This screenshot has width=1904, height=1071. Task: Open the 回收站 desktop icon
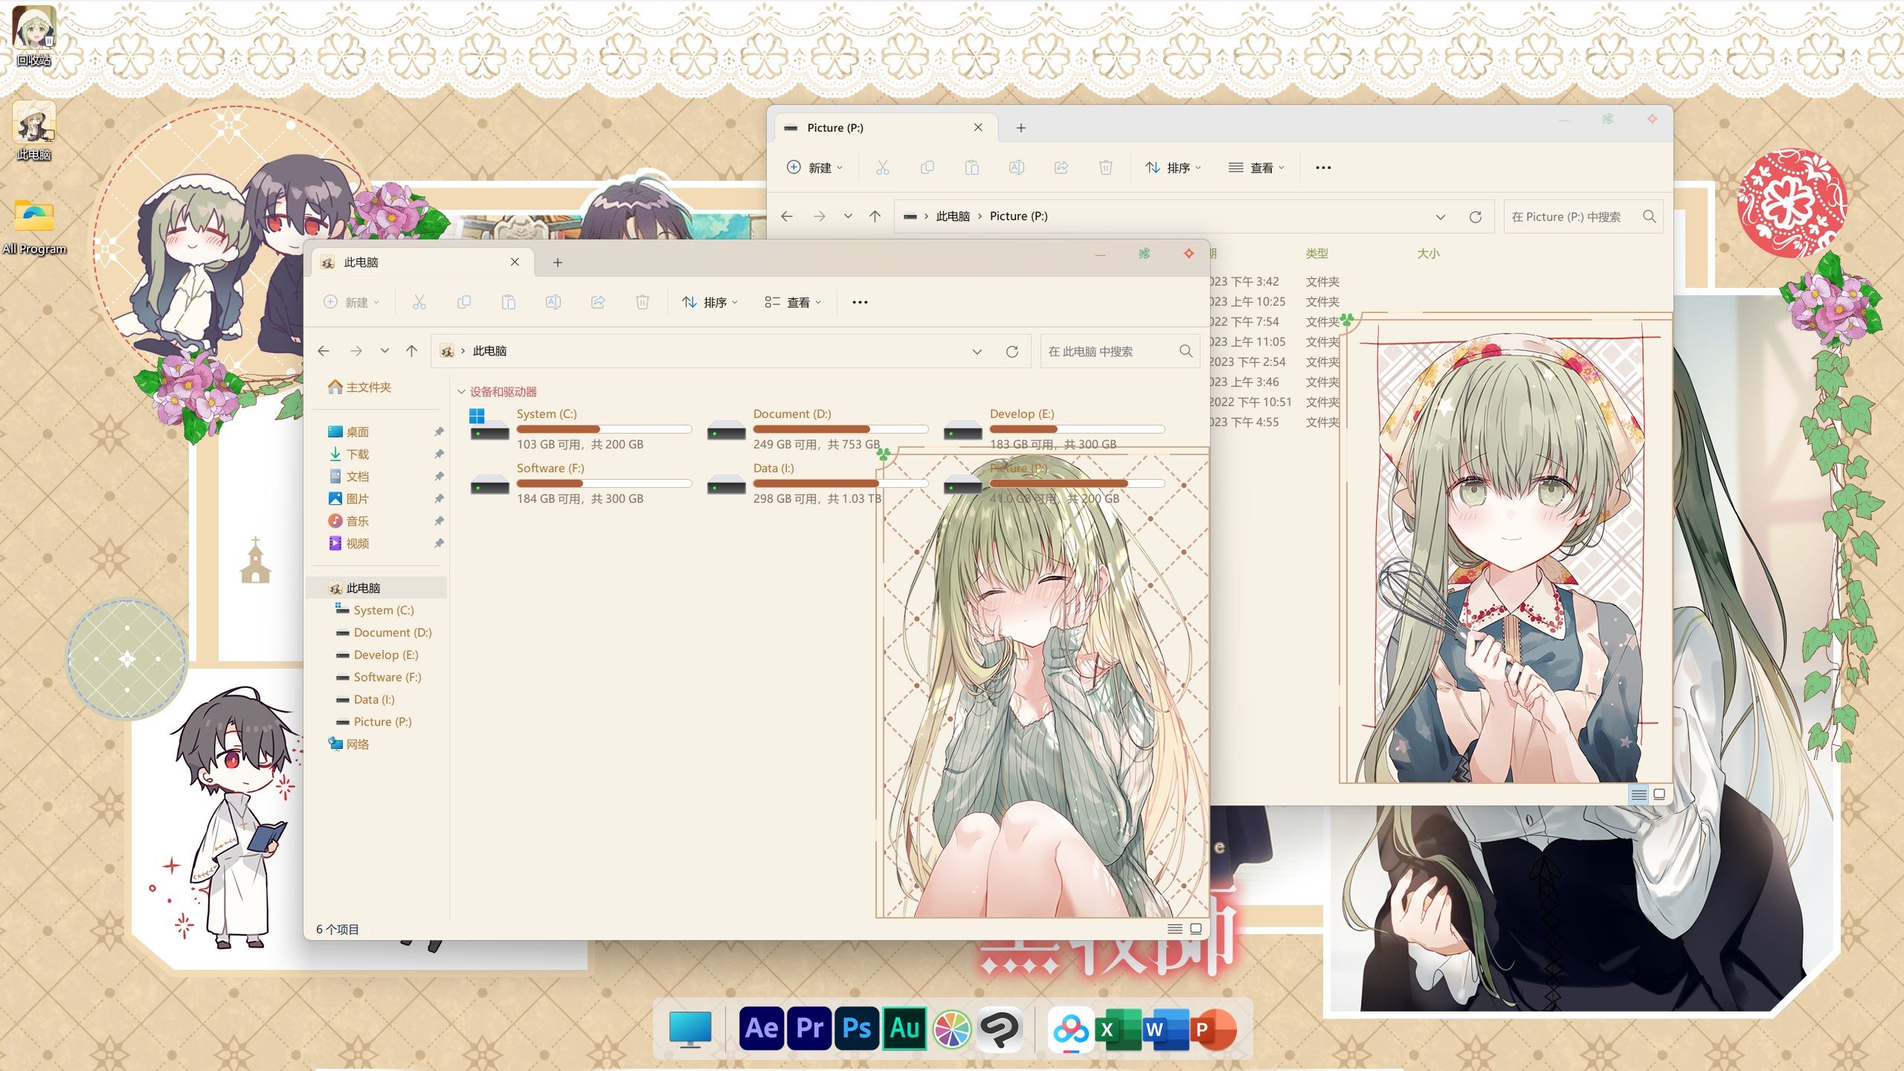(x=34, y=35)
